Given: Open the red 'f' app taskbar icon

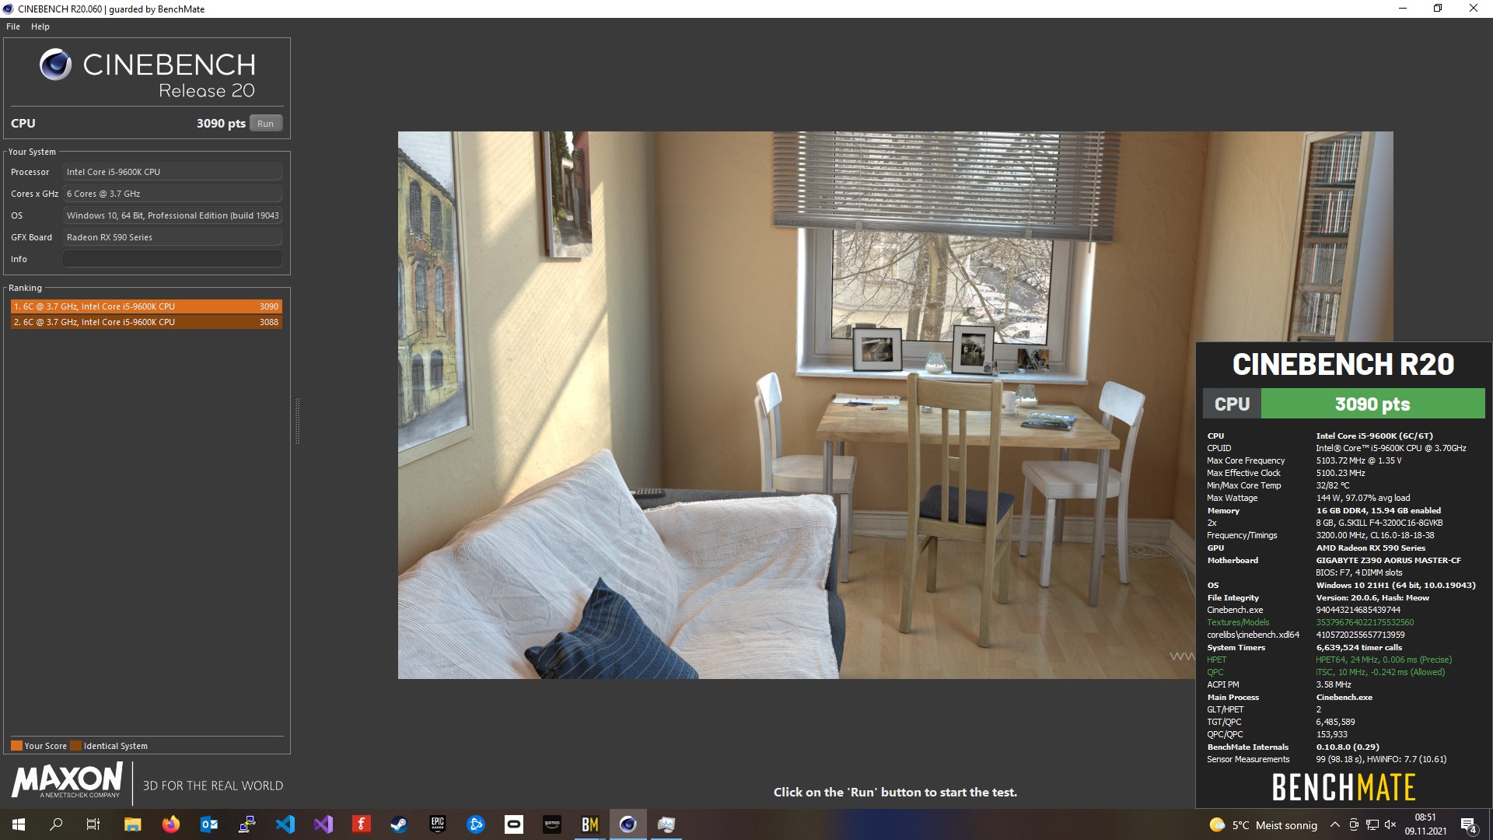Looking at the screenshot, I should [x=362, y=824].
